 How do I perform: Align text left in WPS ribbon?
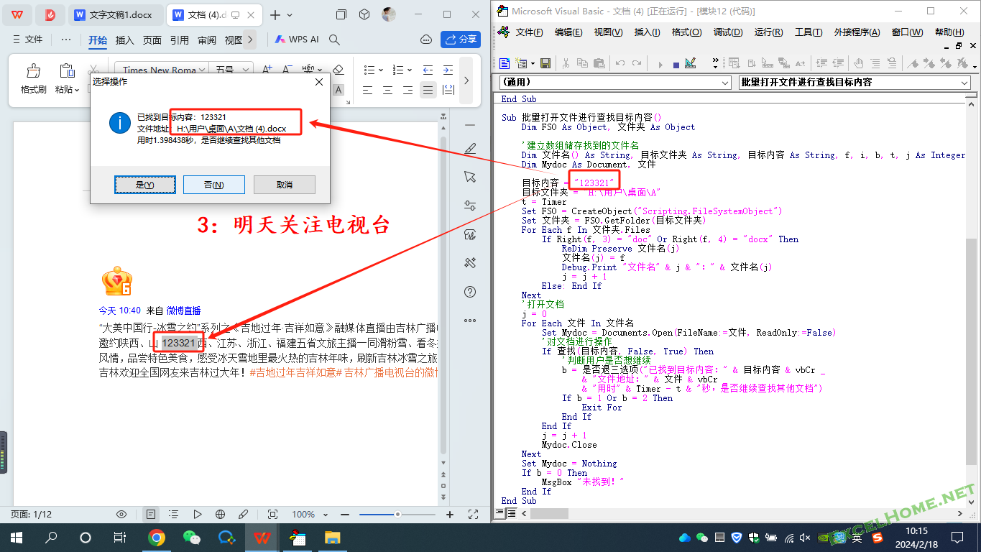pos(368,90)
